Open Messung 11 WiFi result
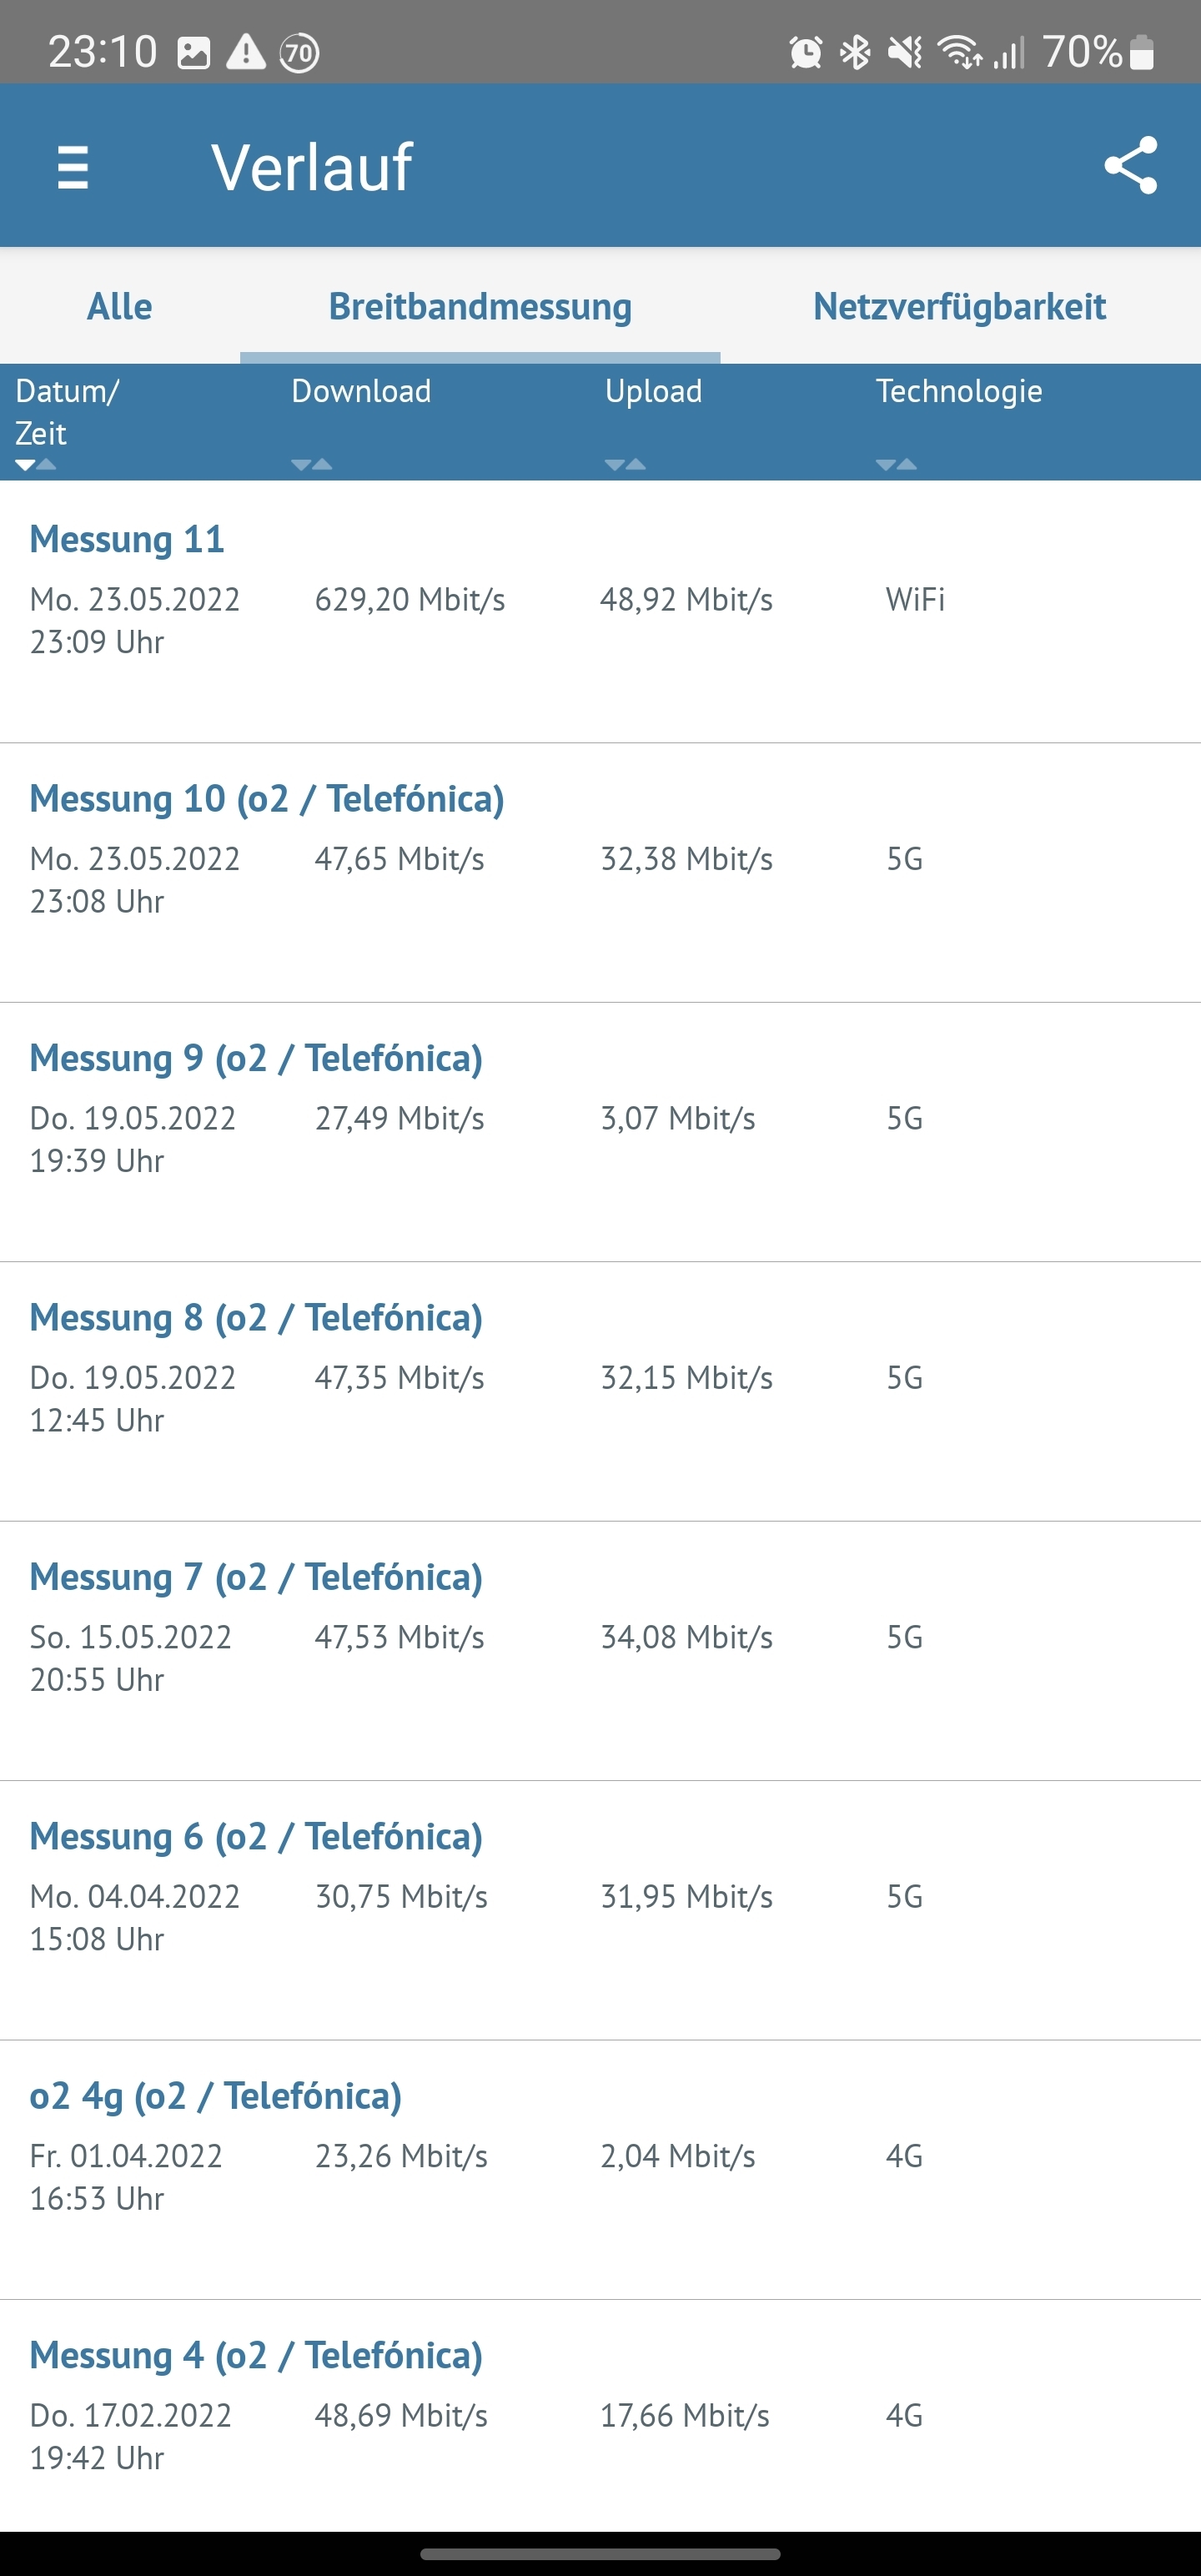Screen dimensions: 1201x2576 coord(600,612)
